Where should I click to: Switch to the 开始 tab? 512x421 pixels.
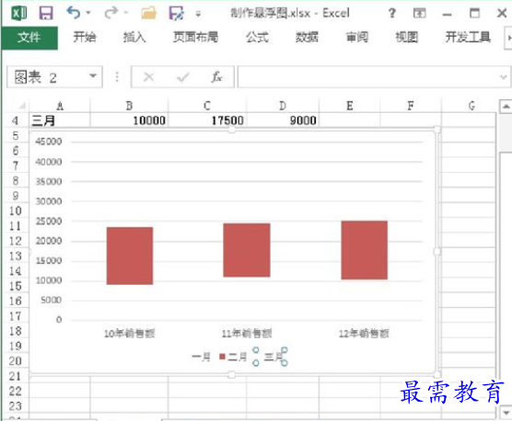(x=85, y=37)
